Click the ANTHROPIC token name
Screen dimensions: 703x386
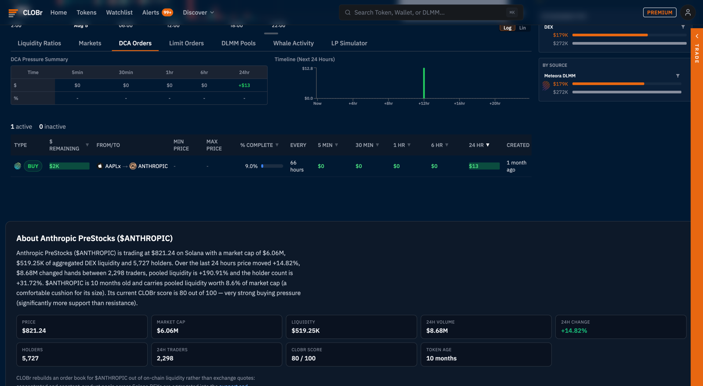[x=153, y=166]
